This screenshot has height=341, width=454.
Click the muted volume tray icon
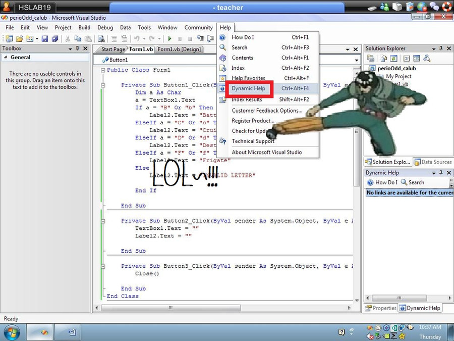tap(370, 336)
